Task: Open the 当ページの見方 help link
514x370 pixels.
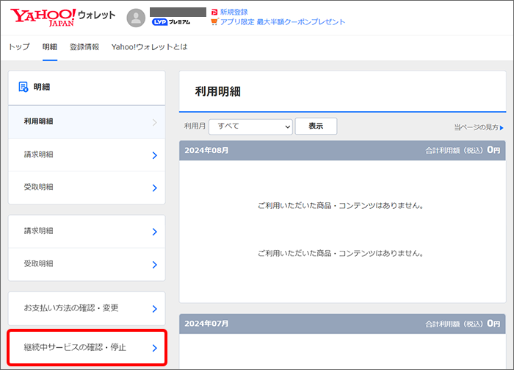Action: click(x=479, y=127)
